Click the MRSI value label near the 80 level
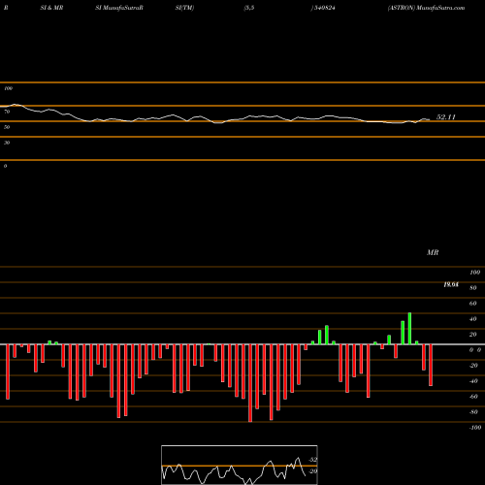The width and height of the screenshot is (485, 485). point(451,284)
